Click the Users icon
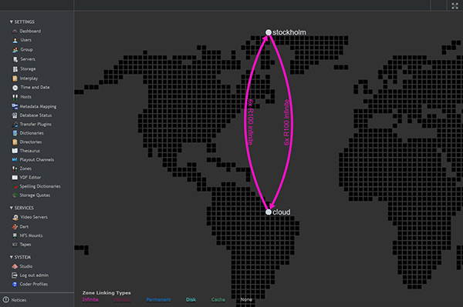463x307 pixels. (x=15, y=40)
